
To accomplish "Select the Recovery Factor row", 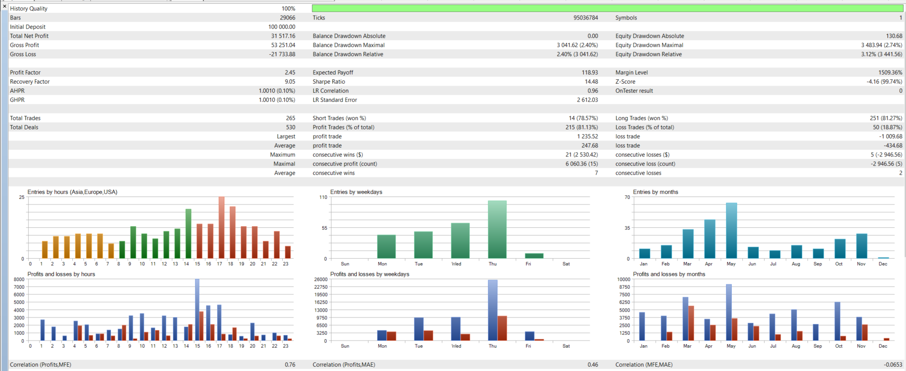I will tap(152, 81).
